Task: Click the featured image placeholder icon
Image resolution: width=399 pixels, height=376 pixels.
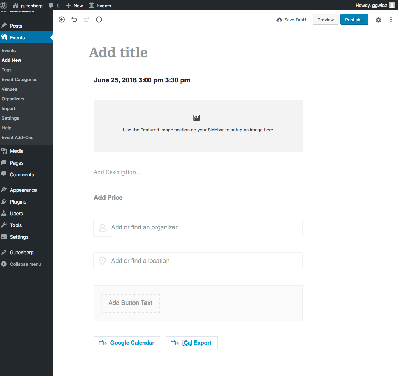Action: click(197, 118)
